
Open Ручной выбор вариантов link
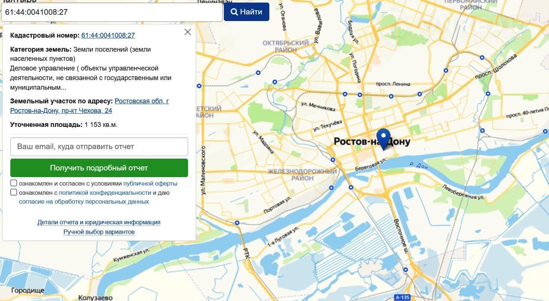click(99, 232)
